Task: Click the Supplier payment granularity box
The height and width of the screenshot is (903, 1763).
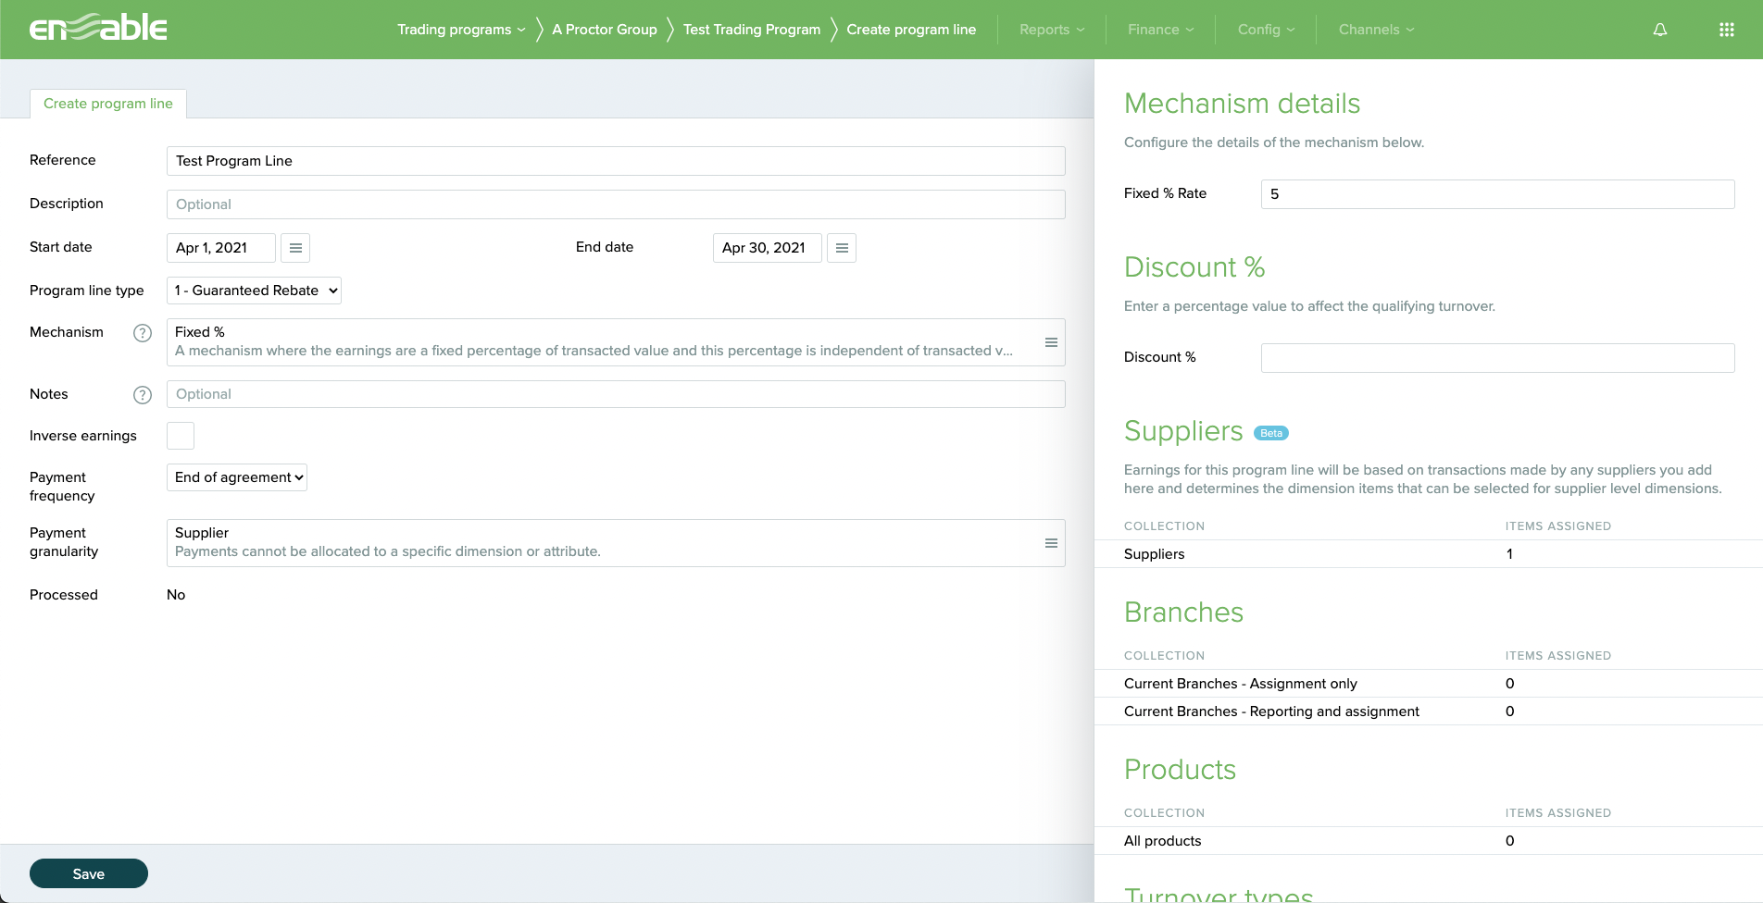Action: point(616,543)
